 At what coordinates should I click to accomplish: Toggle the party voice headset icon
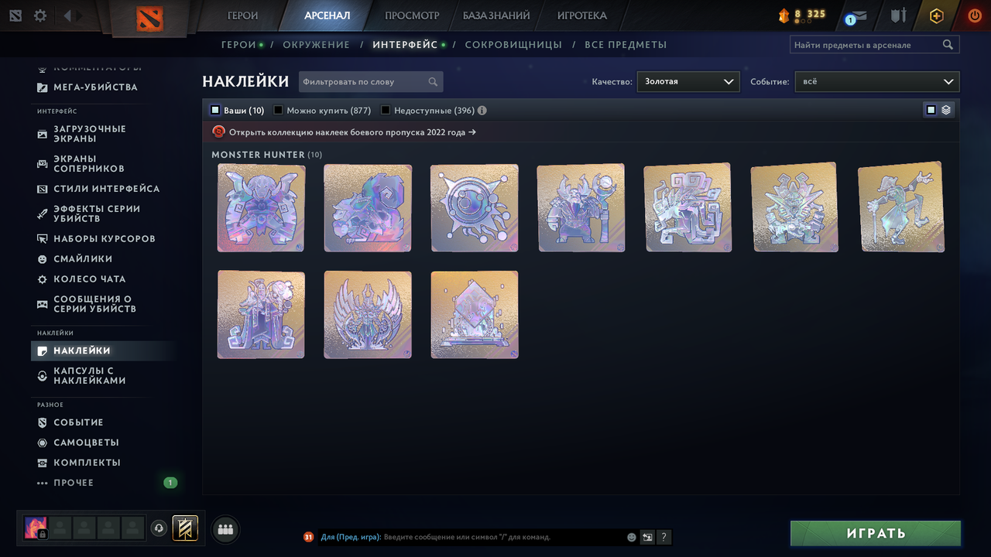[x=159, y=528]
